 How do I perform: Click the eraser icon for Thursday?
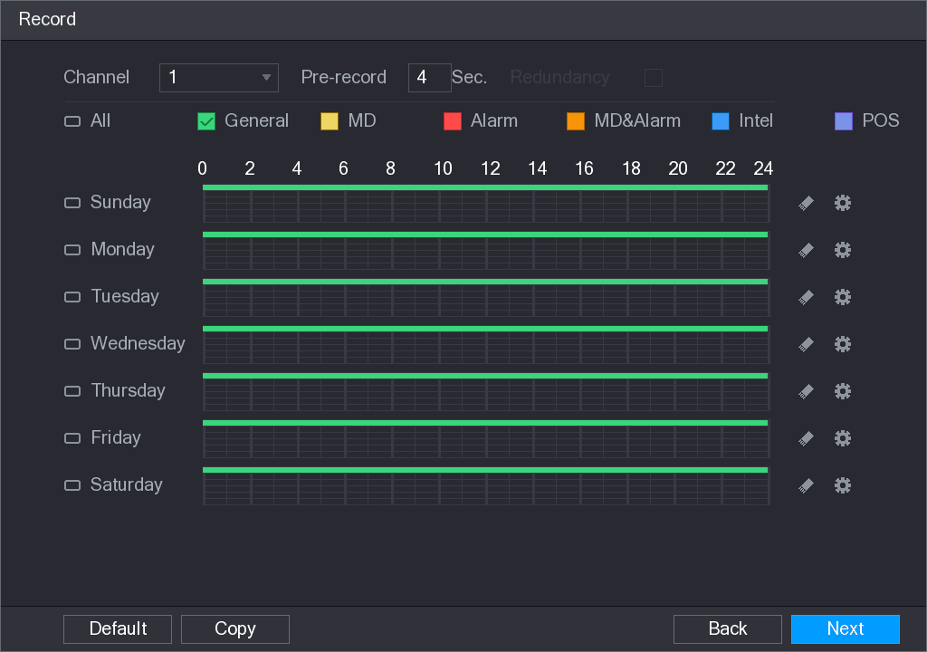[x=806, y=392]
